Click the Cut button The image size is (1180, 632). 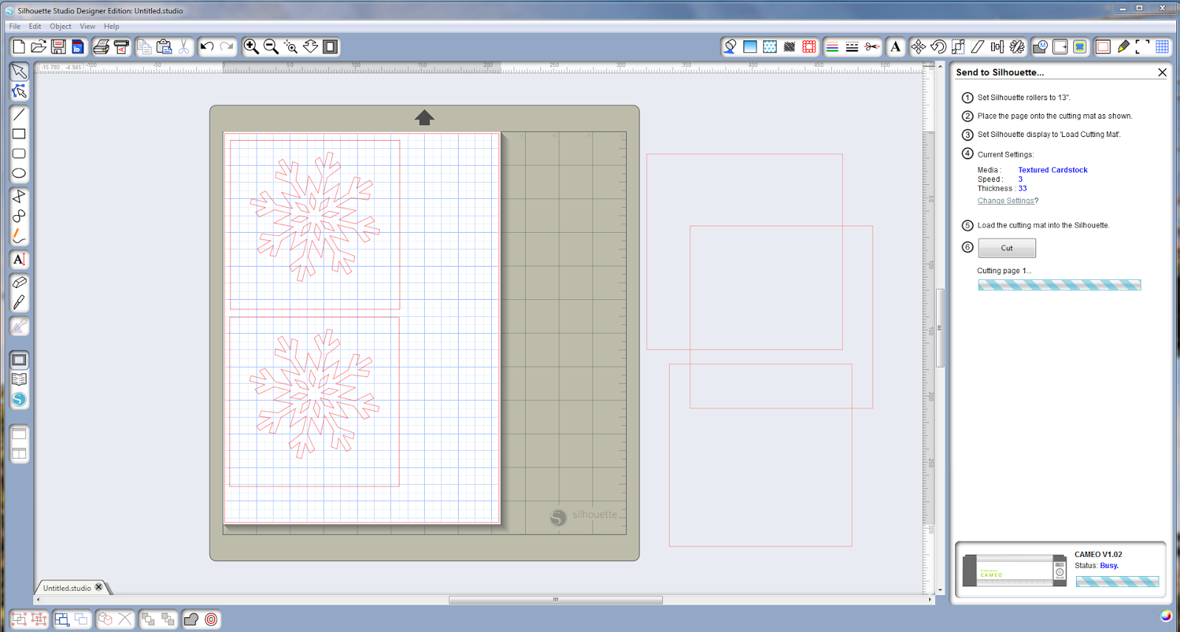point(1007,248)
